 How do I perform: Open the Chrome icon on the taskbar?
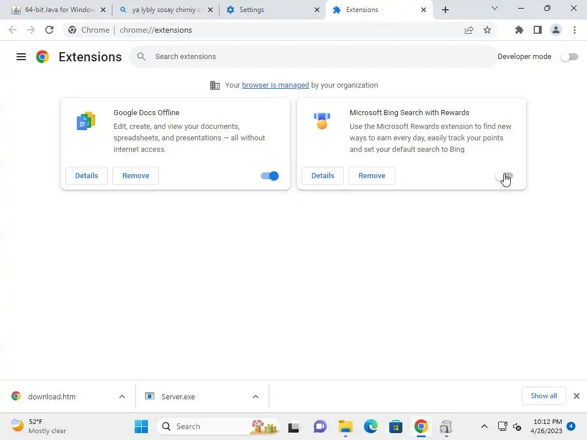click(421, 426)
